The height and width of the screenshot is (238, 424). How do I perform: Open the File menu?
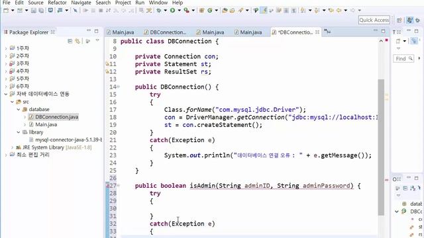tap(6, 3)
